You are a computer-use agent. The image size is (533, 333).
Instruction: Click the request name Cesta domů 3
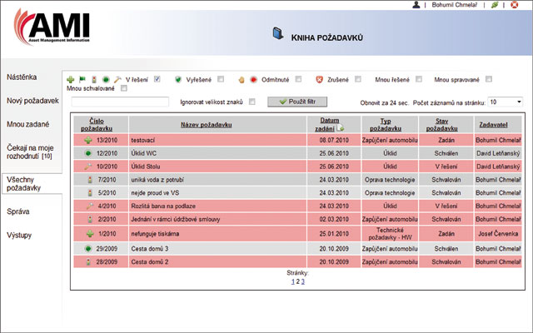[150, 249]
